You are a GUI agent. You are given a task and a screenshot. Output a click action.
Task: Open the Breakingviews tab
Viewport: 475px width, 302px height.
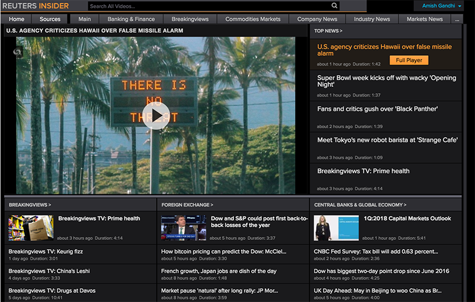tap(190, 19)
